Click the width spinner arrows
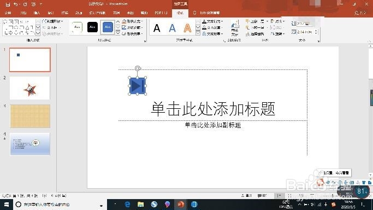 [x=316, y=32]
